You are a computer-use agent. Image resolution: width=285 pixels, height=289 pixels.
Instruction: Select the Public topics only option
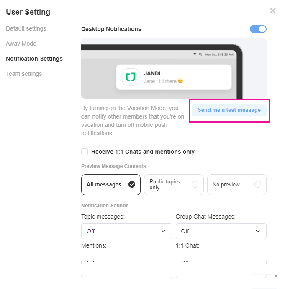click(174, 185)
